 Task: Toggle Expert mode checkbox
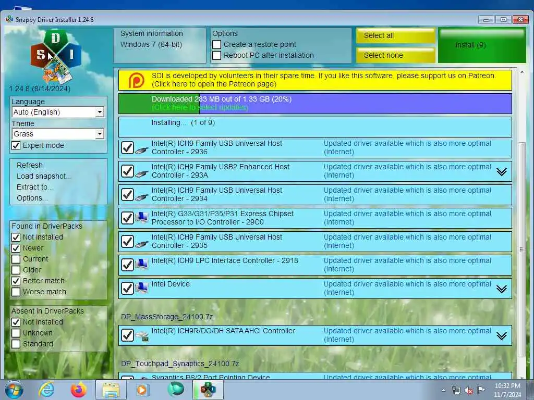coord(16,146)
